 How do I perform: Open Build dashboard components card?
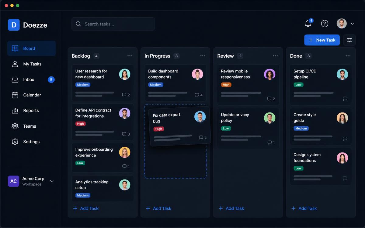175,83
